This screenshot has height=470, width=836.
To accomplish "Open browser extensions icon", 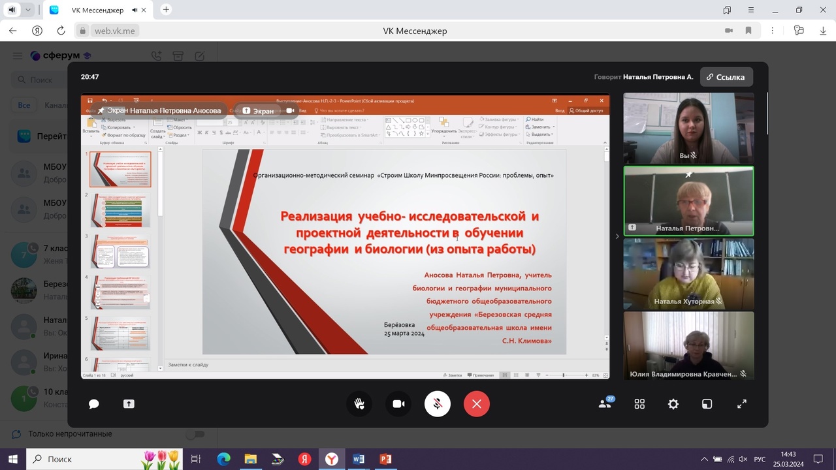I will coord(798,31).
